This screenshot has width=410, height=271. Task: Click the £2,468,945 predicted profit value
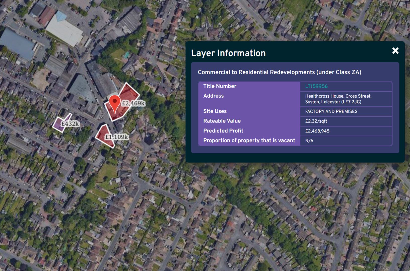tap(317, 131)
